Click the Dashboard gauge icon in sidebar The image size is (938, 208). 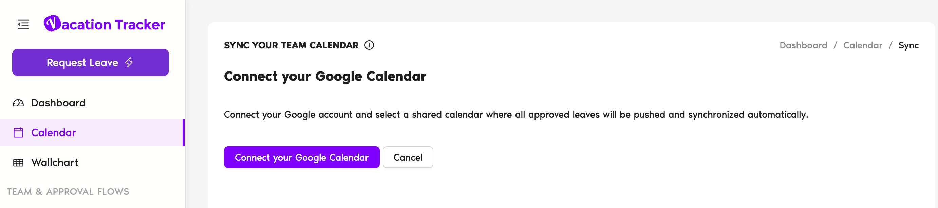pos(18,103)
